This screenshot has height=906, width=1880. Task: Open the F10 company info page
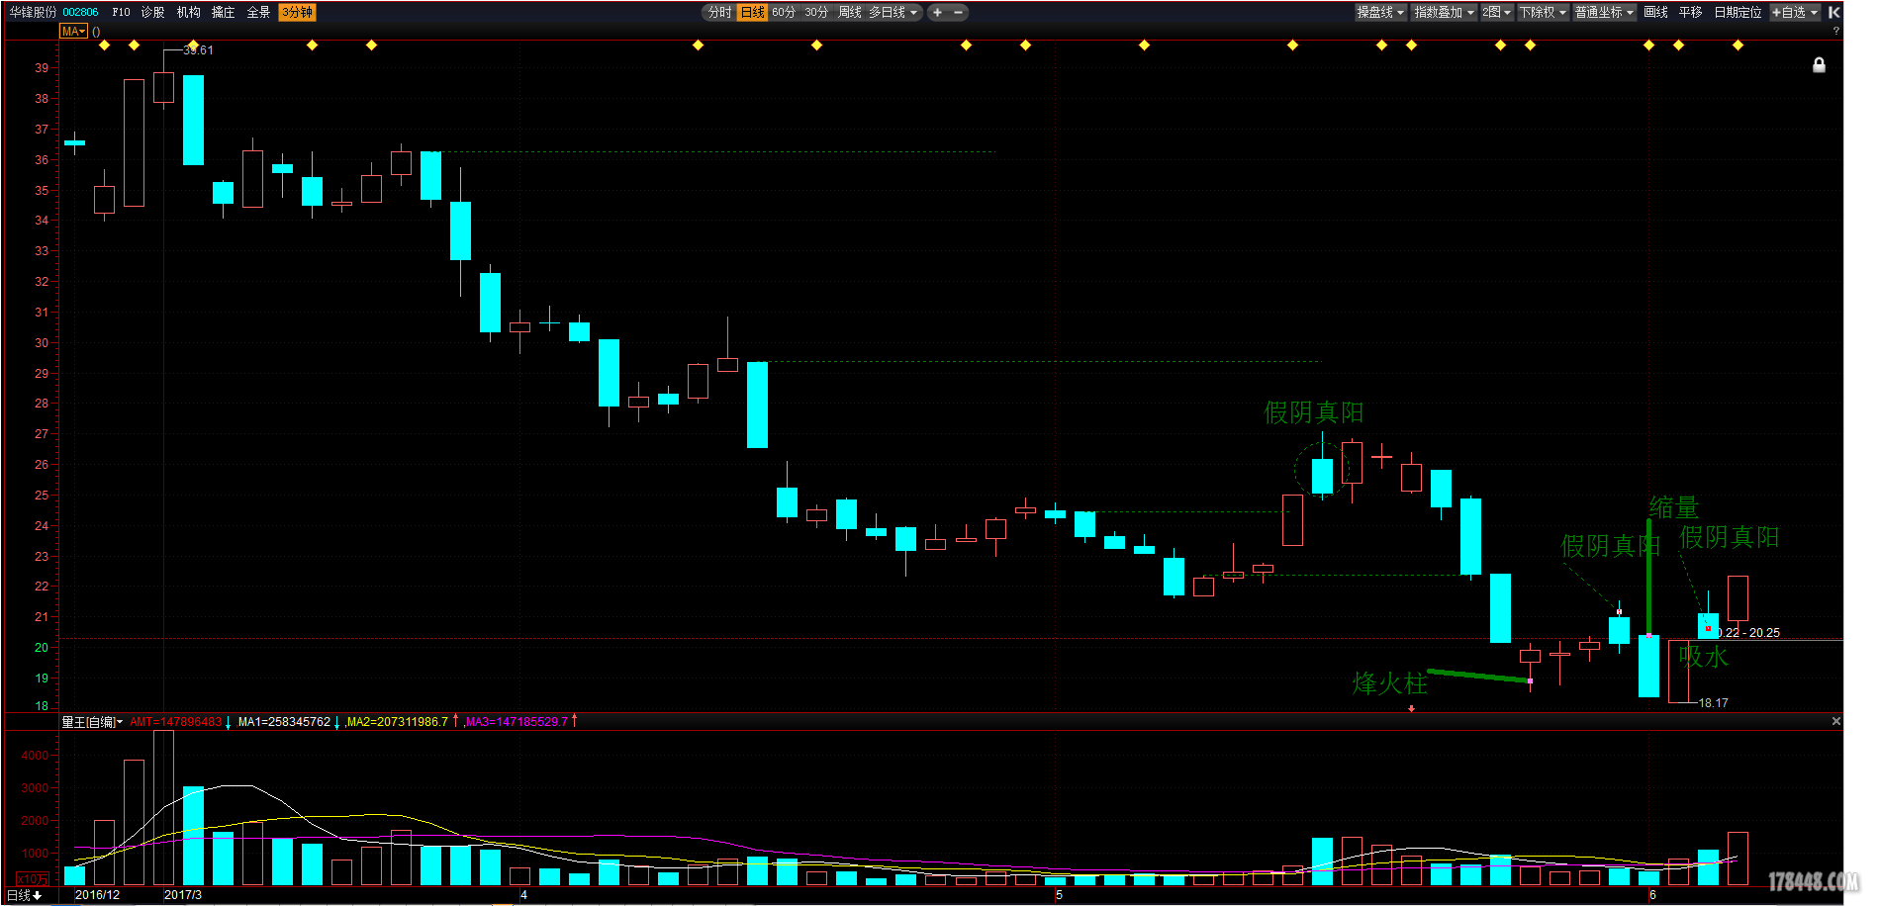[121, 12]
